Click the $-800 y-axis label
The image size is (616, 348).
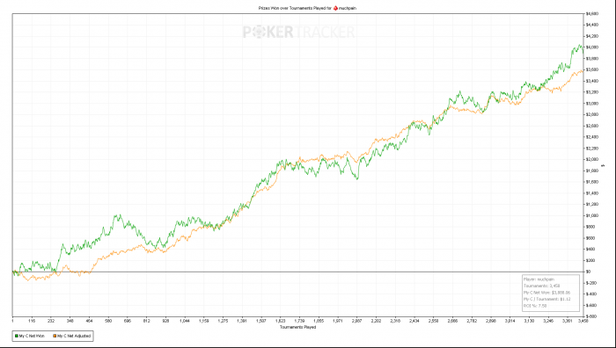[591, 316]
